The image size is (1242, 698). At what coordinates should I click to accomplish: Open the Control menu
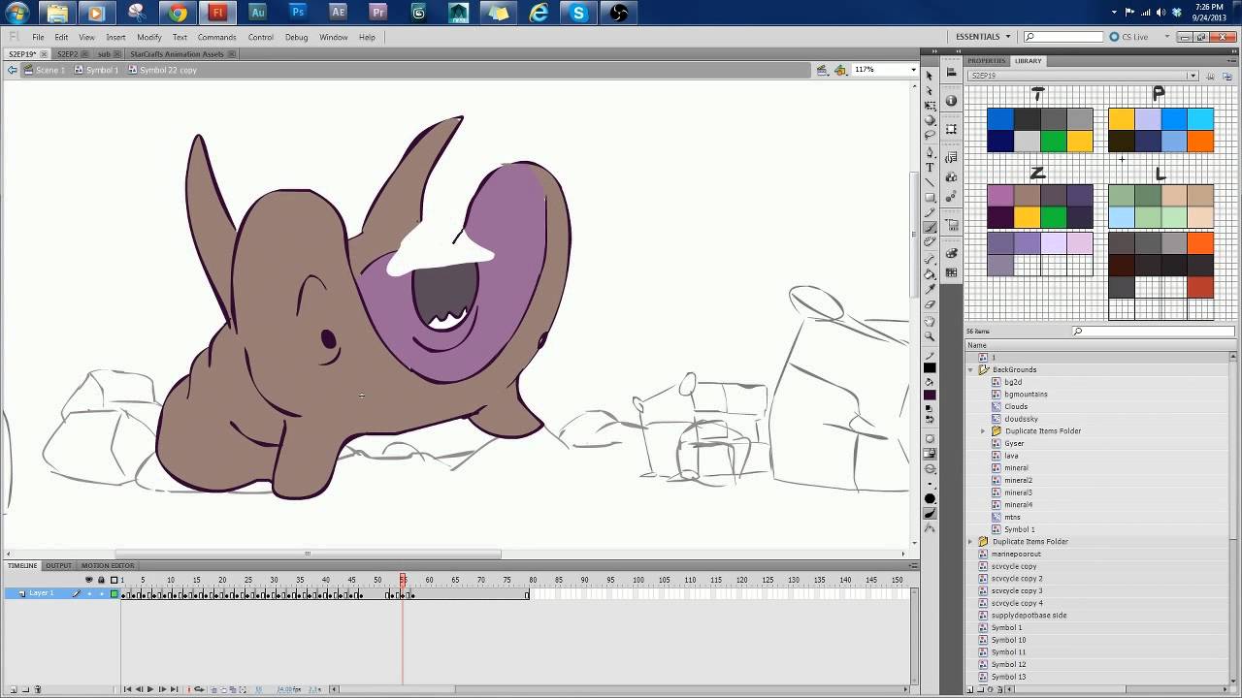click(260, 37)
